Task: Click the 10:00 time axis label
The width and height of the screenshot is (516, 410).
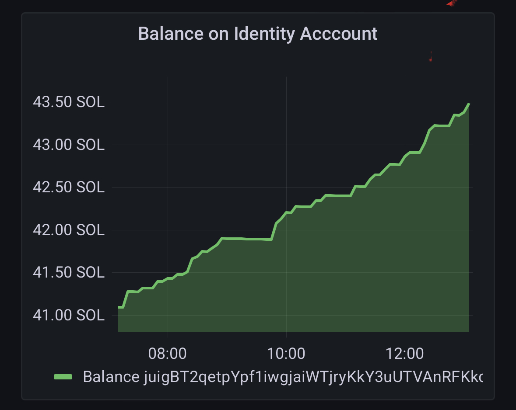Action: point(286,354)
